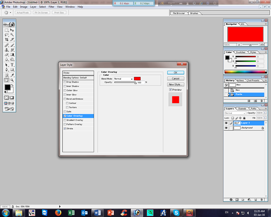Click the Fit On Screen button
This screenshot has height=217, width=271.
pyautogui.click(x=41, y=13)
